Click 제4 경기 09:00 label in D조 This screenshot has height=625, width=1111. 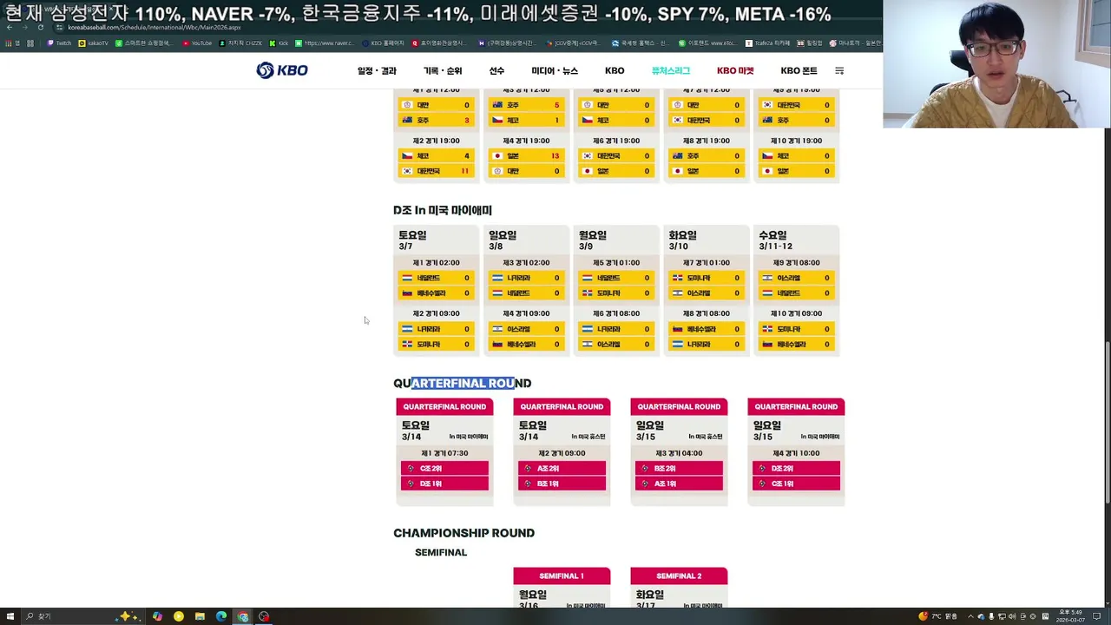[x=526, y=313]
